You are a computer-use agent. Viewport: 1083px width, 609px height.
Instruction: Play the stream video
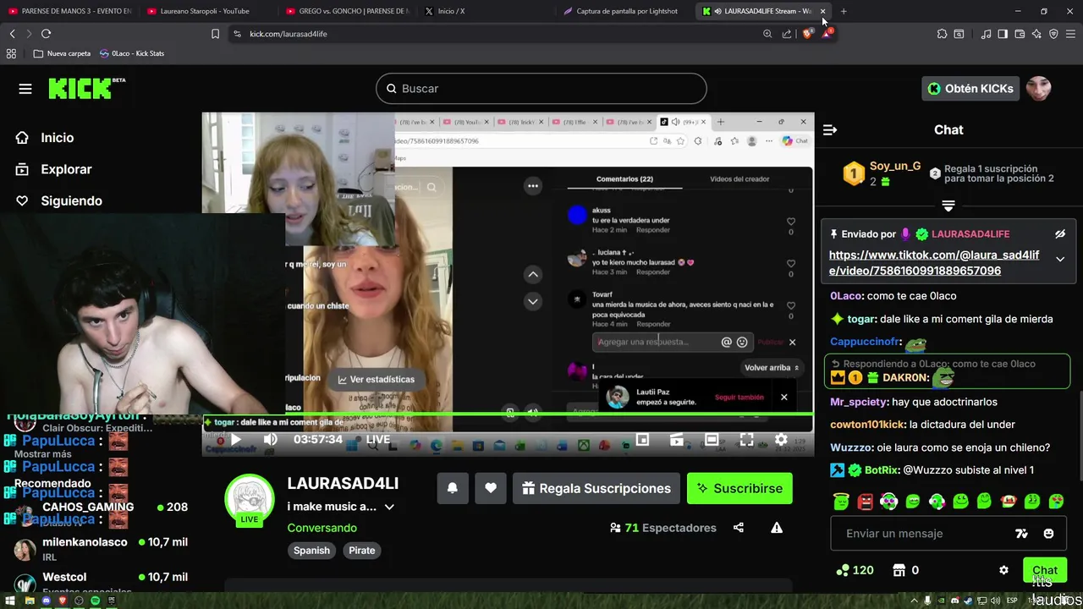(x=235, y=440)
